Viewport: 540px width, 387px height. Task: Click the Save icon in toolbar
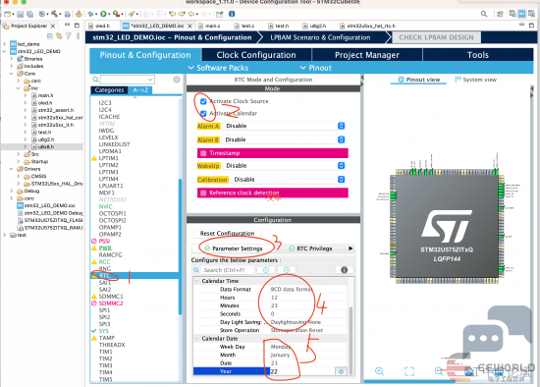pos(21,14)
